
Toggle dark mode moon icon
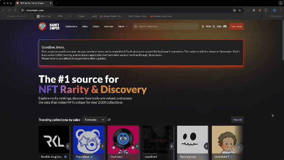[203, 26]
